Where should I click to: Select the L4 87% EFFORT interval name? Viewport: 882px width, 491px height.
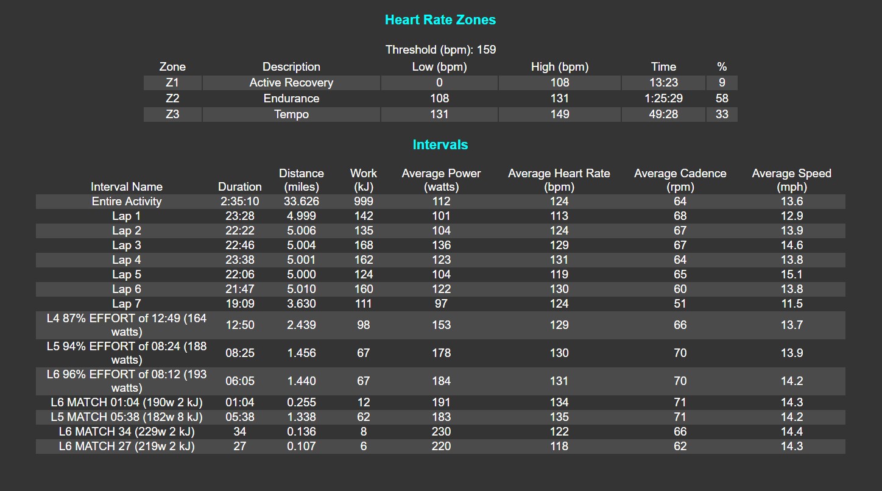[127, 325]
